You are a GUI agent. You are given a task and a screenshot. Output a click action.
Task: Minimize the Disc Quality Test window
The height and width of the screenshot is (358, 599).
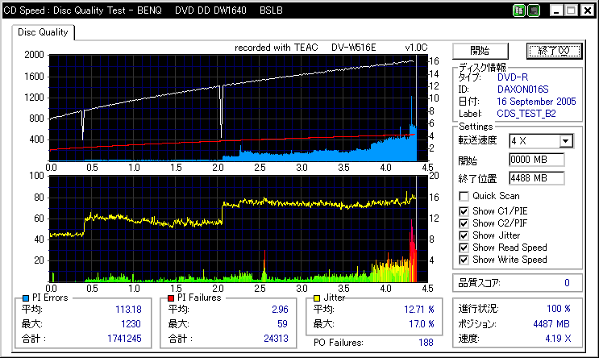(x=556, y=10)
